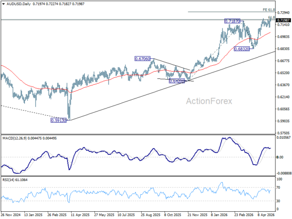Click the 26 Nov 2024 date marker
Screen dimensions: 292x219
[11, 215]
